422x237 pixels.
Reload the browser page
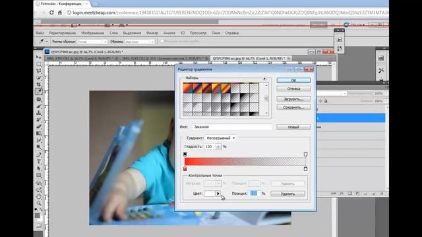pyautogui.click(x=51, y=13)
